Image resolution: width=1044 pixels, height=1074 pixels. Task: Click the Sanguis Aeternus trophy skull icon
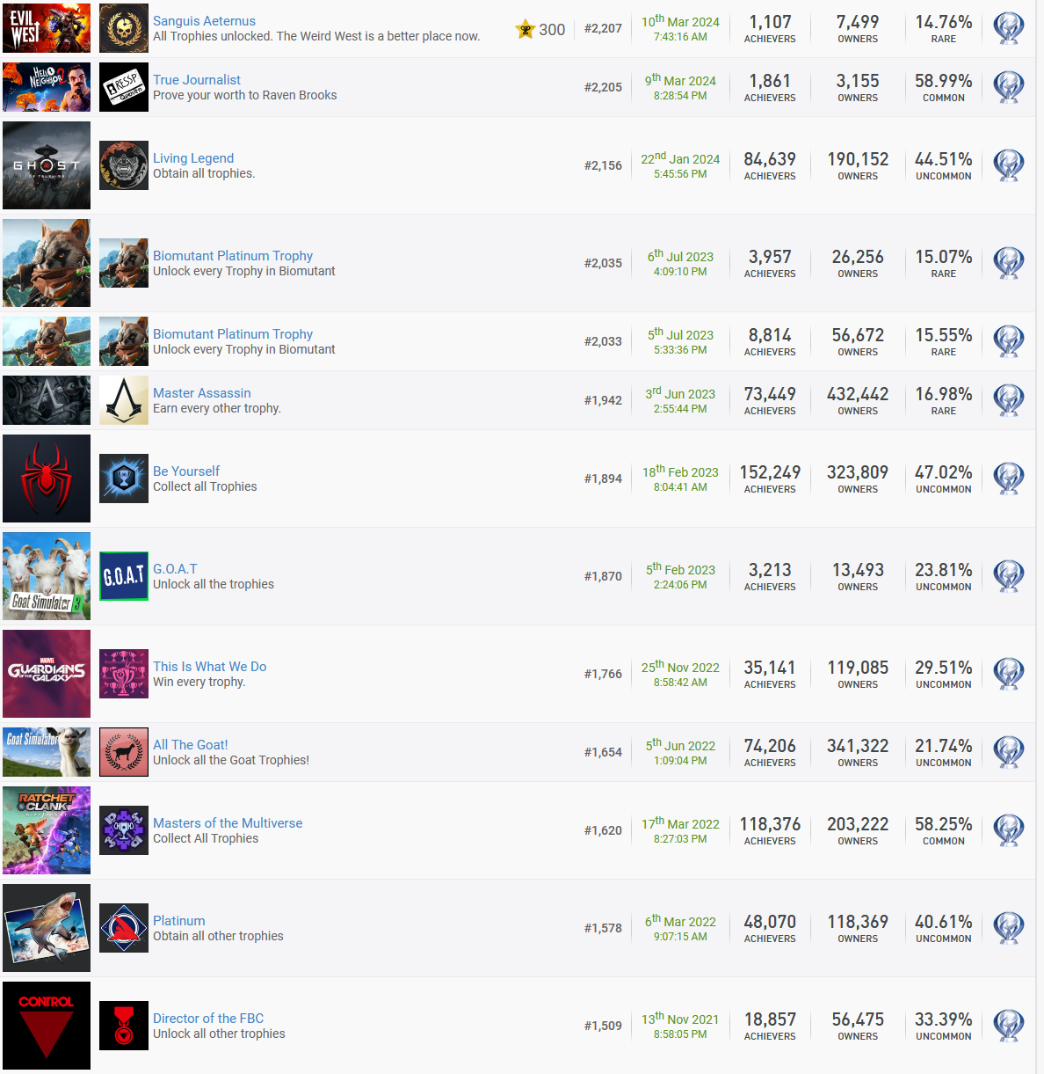pyautogui.click(x=123, y=28)
